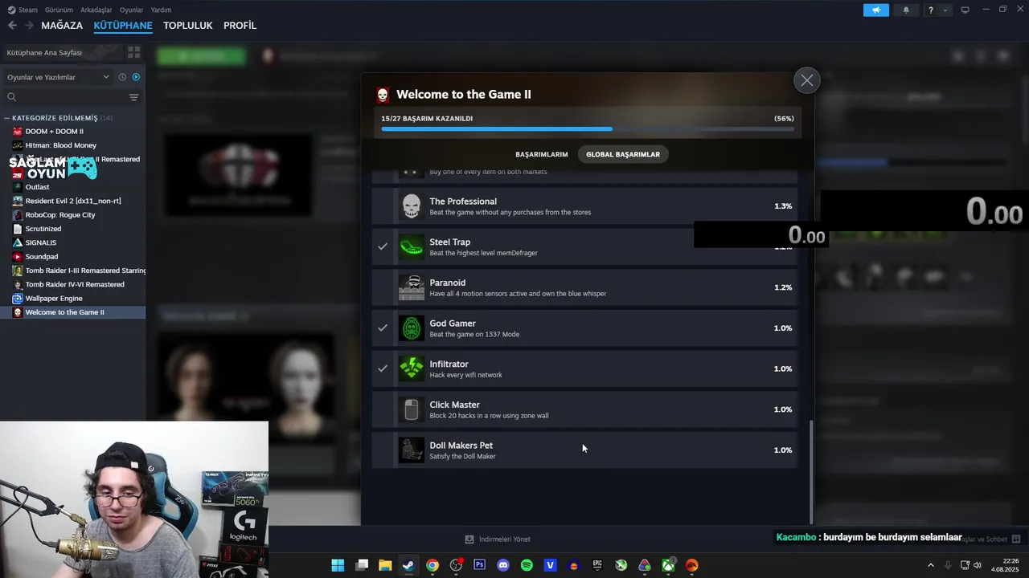Select SIGNALIS in the game list
The height and width of the screenshot is (578, 1029).
41,242
